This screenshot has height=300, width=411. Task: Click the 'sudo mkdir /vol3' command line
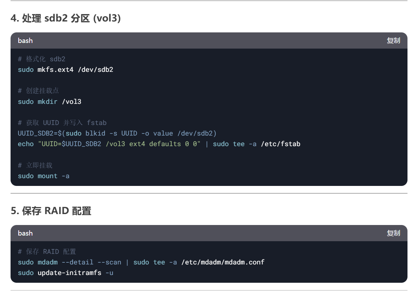pyautogui.click(x=50, y=102)
